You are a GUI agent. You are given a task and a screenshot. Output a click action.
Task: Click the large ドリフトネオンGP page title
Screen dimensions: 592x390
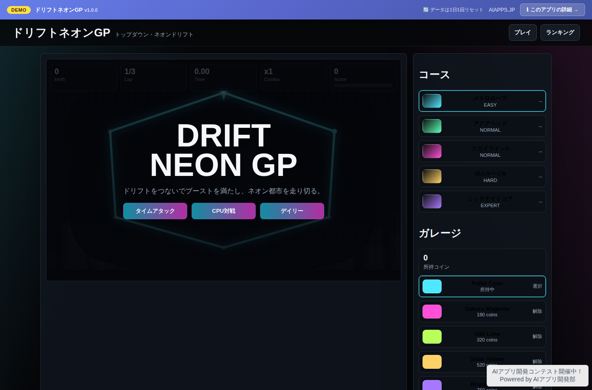tap(62, 33)
